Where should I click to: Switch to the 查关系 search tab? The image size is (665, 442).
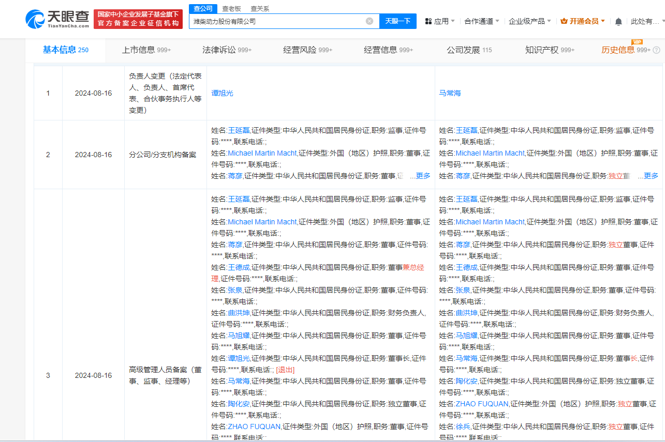[260, 8]
